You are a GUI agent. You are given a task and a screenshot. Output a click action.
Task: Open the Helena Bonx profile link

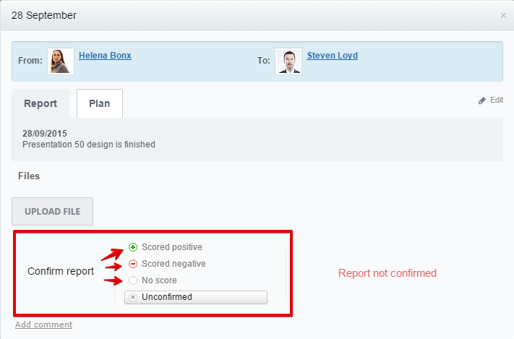[105, 56]
